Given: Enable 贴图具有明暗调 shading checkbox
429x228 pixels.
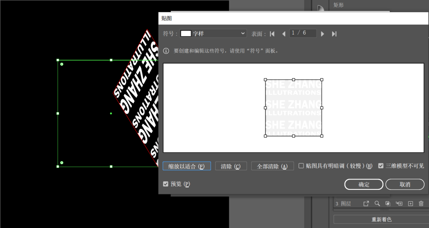Looking at the screenshot, I should tap(301, 166).
